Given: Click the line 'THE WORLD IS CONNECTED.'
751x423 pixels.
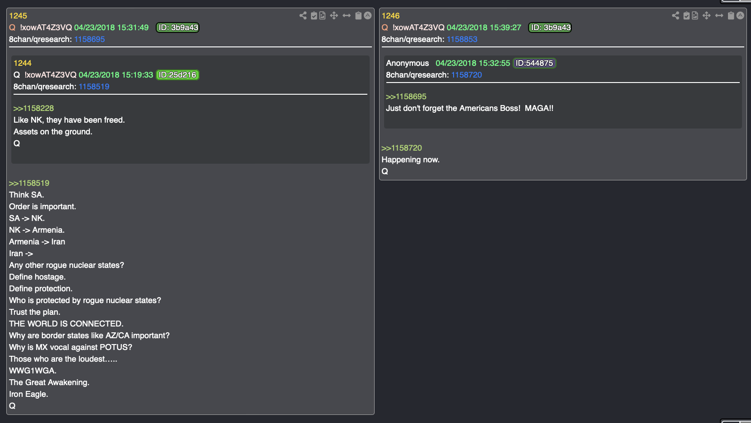Looking at the screenshot, I should click(x=66, y=324).
